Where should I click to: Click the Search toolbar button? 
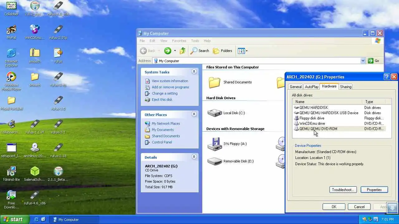[x=200, y=51]
